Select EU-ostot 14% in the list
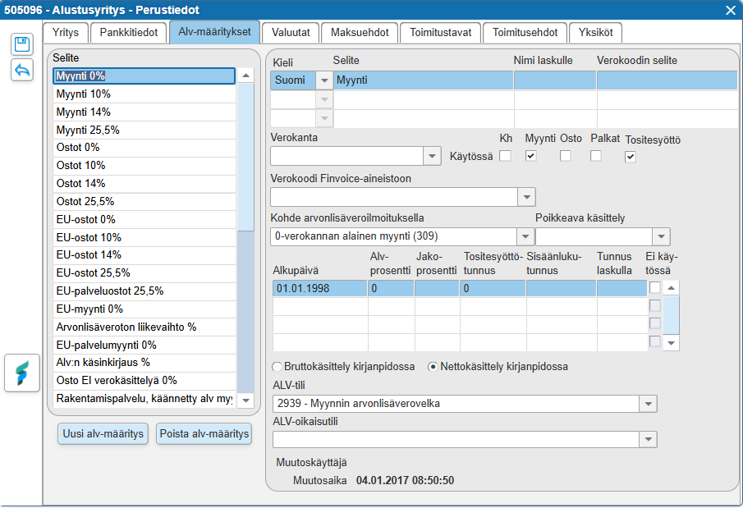The width and height of the screenshot is (743, 508). tap(144, 255)
